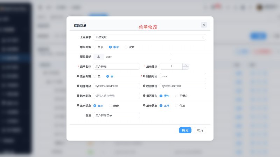Image resolution: width=280 pixels, height=157 pixels.
Task: Open the 上级菜单 dropdown showing 系统管理
Action: click(150, 37)
